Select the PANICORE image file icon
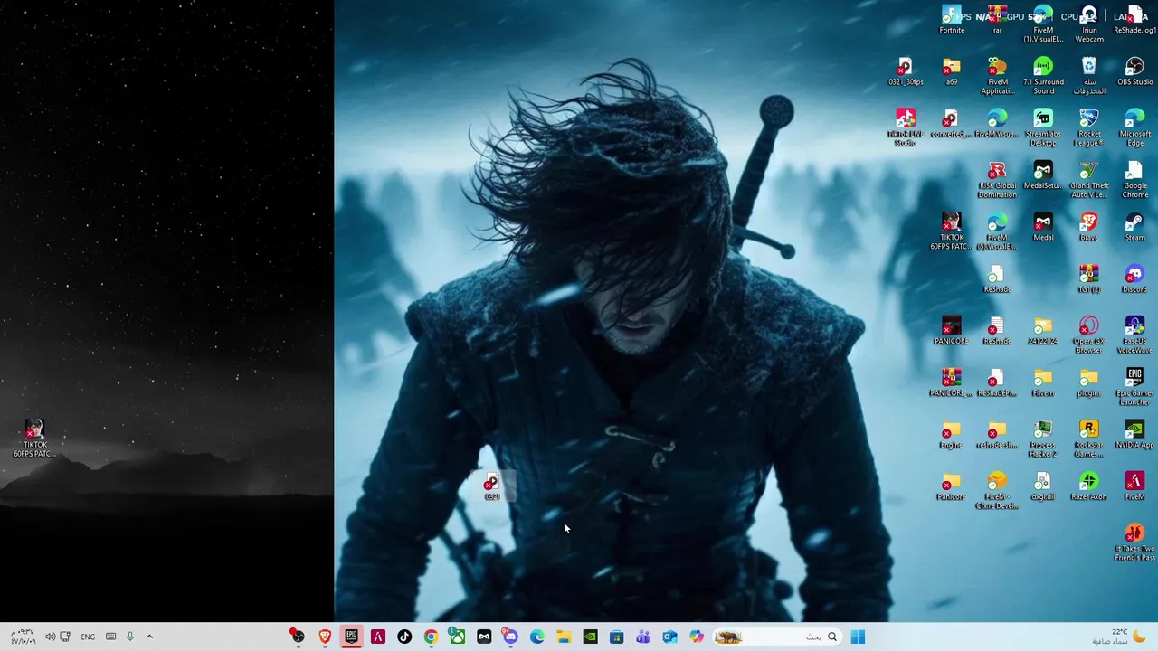Viewport: 1158px width, 651px height. (951, 331)
